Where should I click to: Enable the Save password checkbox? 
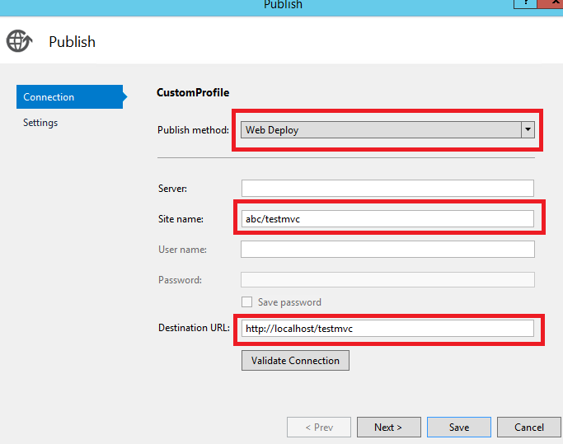(x=246, y=301)
